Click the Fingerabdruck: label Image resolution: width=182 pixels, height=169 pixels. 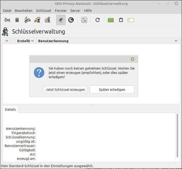24,133
